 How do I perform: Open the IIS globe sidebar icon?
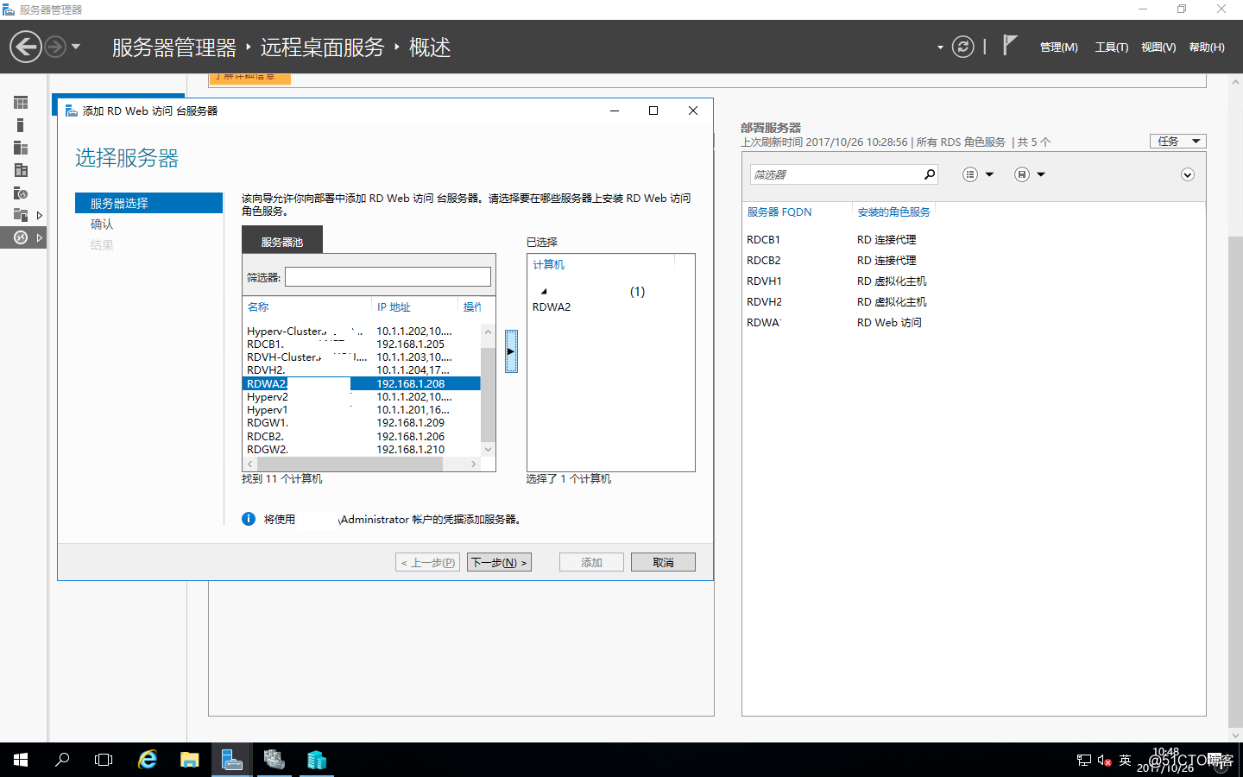21,193
